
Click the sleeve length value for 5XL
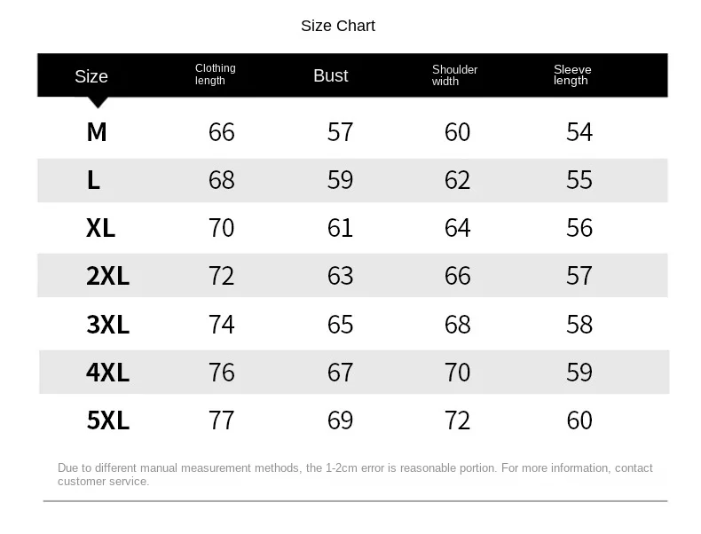579,420
